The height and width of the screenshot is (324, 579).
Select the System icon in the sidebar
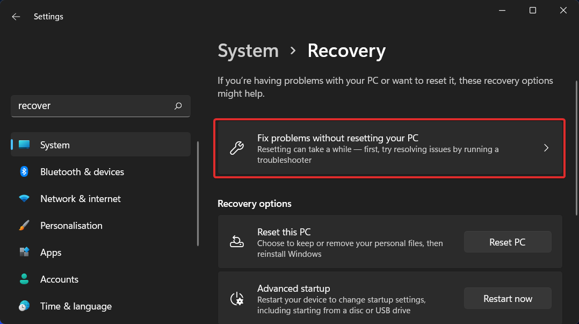point(24,145)
